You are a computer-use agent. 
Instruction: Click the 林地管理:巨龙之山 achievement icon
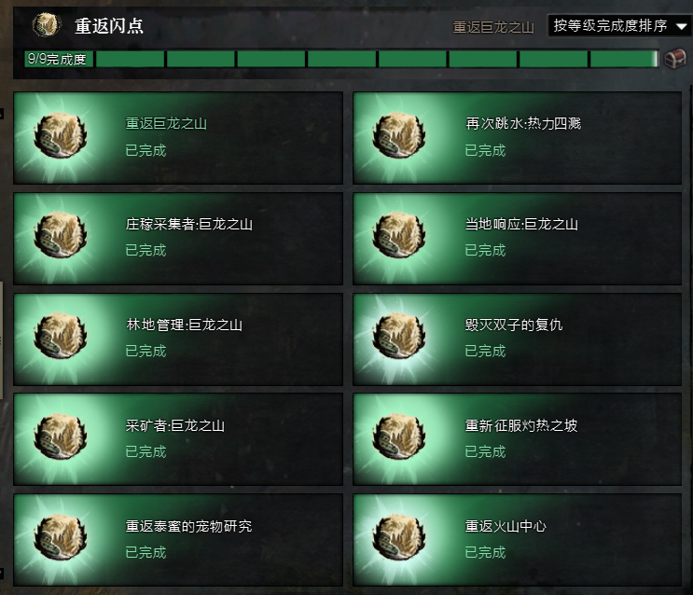click(x=61, y=336)
